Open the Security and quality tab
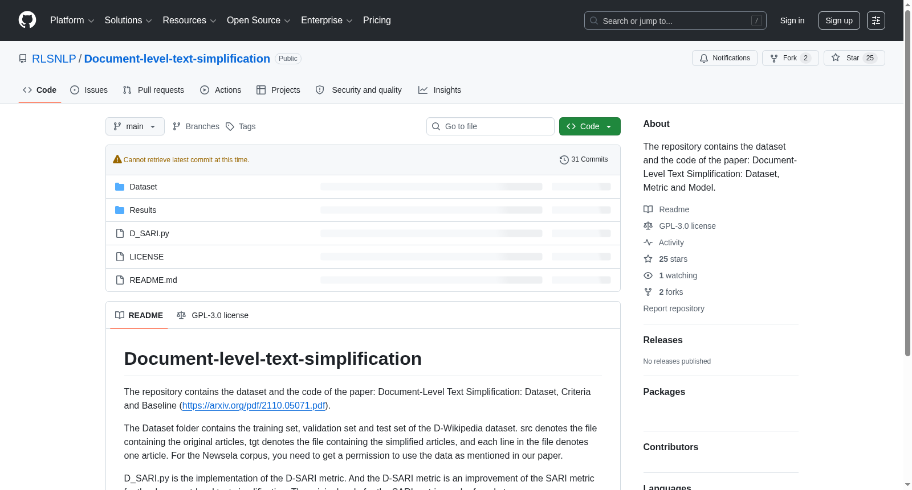 click(x=359, y=90)
